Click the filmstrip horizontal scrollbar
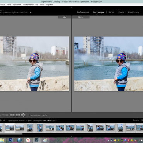Viewport: 143px width, 143px height. 11,134
